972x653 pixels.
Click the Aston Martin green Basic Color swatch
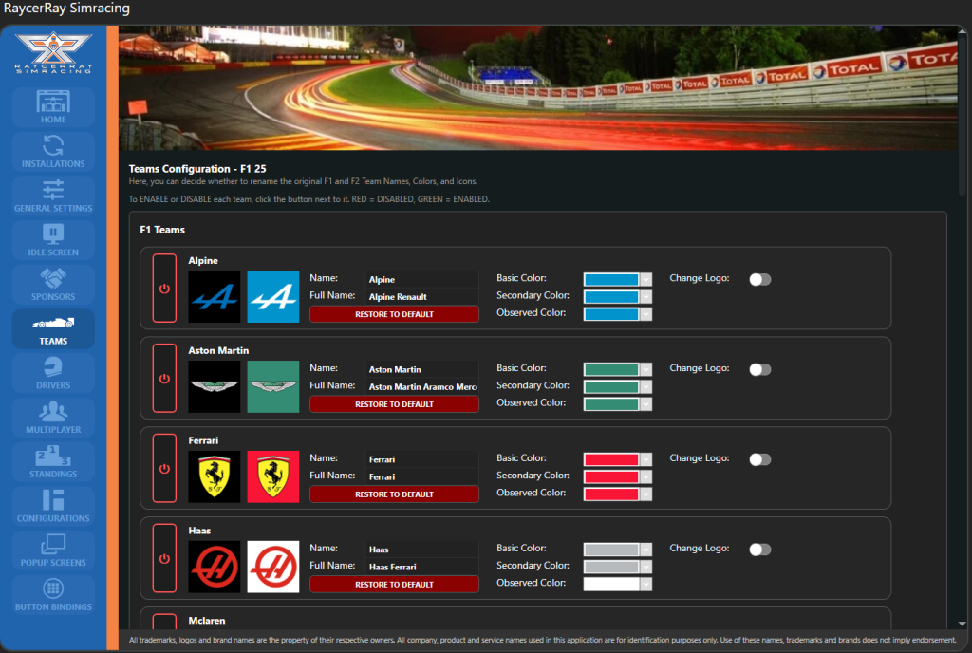click(x=611, y=369)
